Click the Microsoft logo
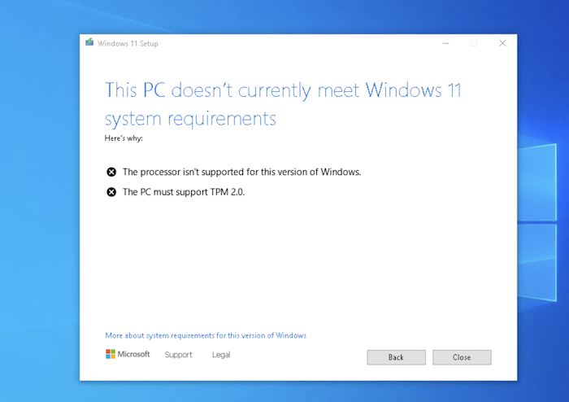This screenshot has height=402, width=569. (x=128, y=354)
